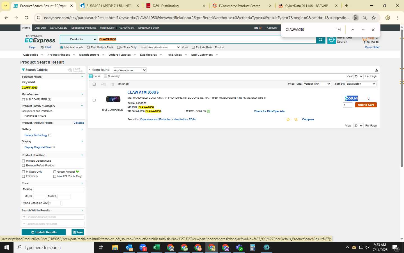Image resolution: width=404 pixels, height=253 pixels.
Task: Click favorites star in Items bar
Action: [113, 84]
